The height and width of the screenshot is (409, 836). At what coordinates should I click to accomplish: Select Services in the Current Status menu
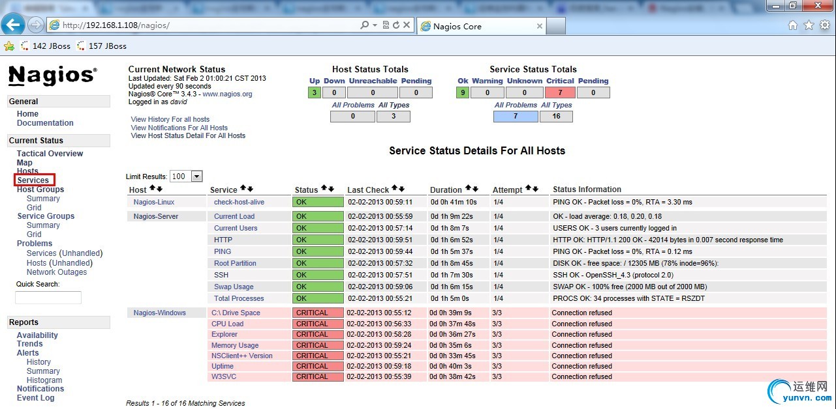coord(33,180)
